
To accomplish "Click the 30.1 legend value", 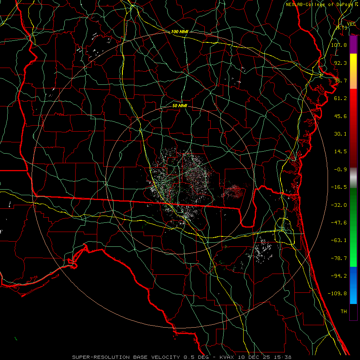I will (x=340, y=134).
